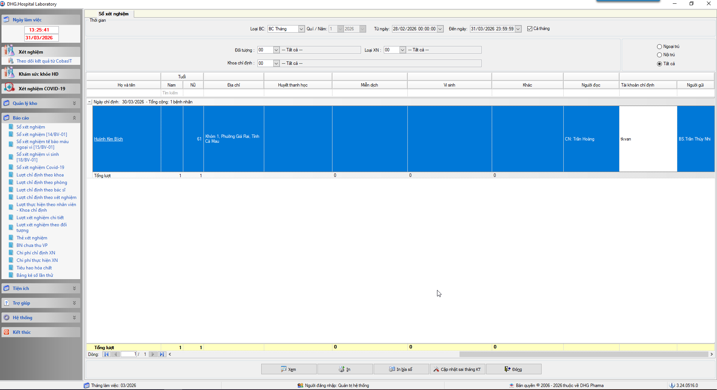
Task: Go to first record navigation icon
Action: [x=106, y=354]
